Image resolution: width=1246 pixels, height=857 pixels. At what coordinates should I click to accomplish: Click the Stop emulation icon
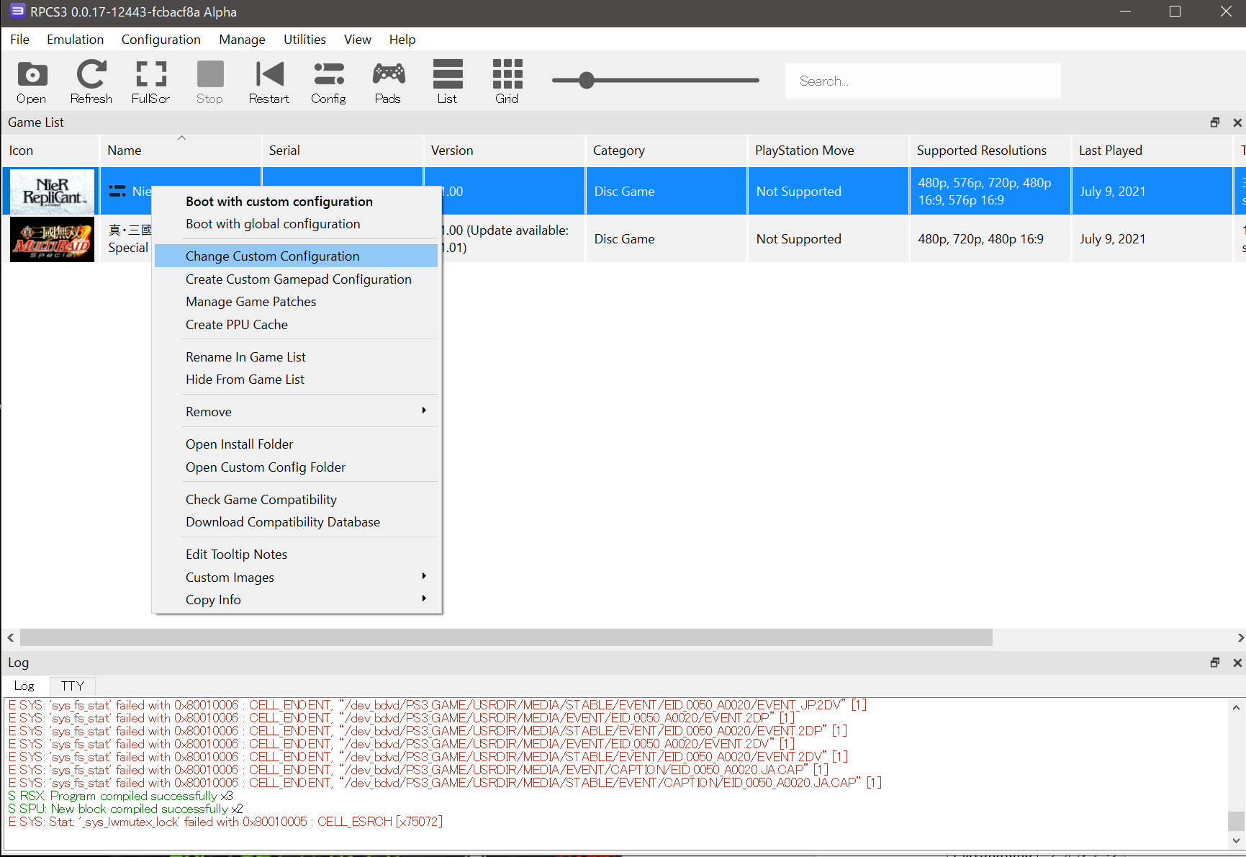pyautogui.click(x=210, y=82)
